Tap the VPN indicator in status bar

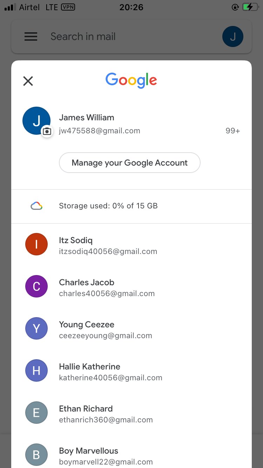68,7
